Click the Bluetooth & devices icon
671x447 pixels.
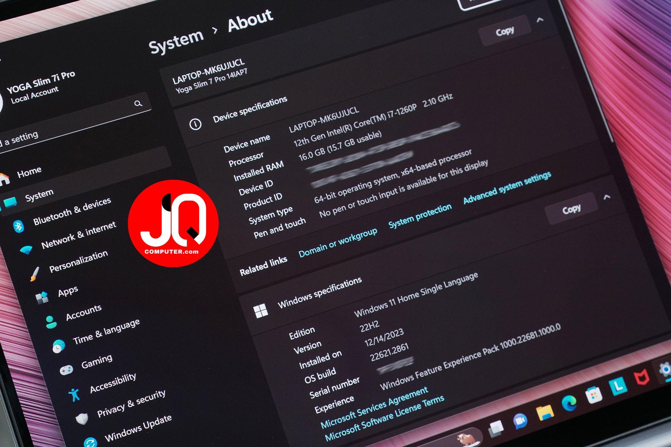(18, 226)
